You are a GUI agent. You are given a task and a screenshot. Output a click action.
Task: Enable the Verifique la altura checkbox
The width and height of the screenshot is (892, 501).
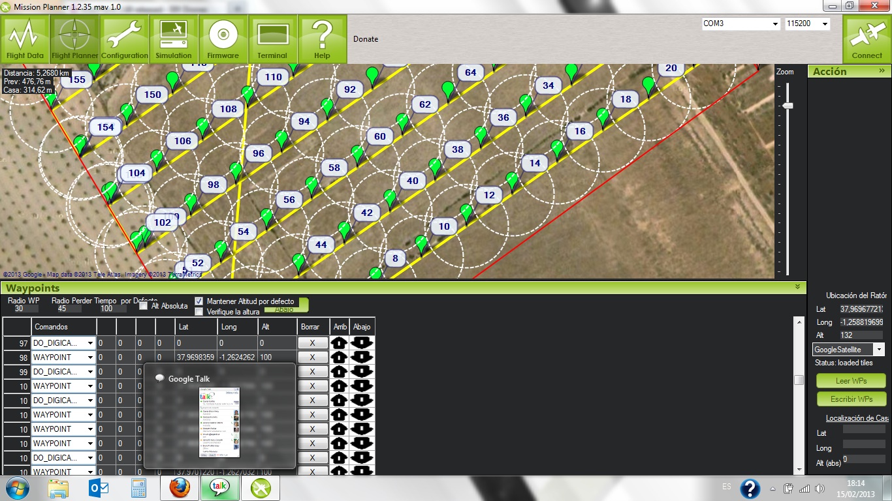(x=200, y=312)
